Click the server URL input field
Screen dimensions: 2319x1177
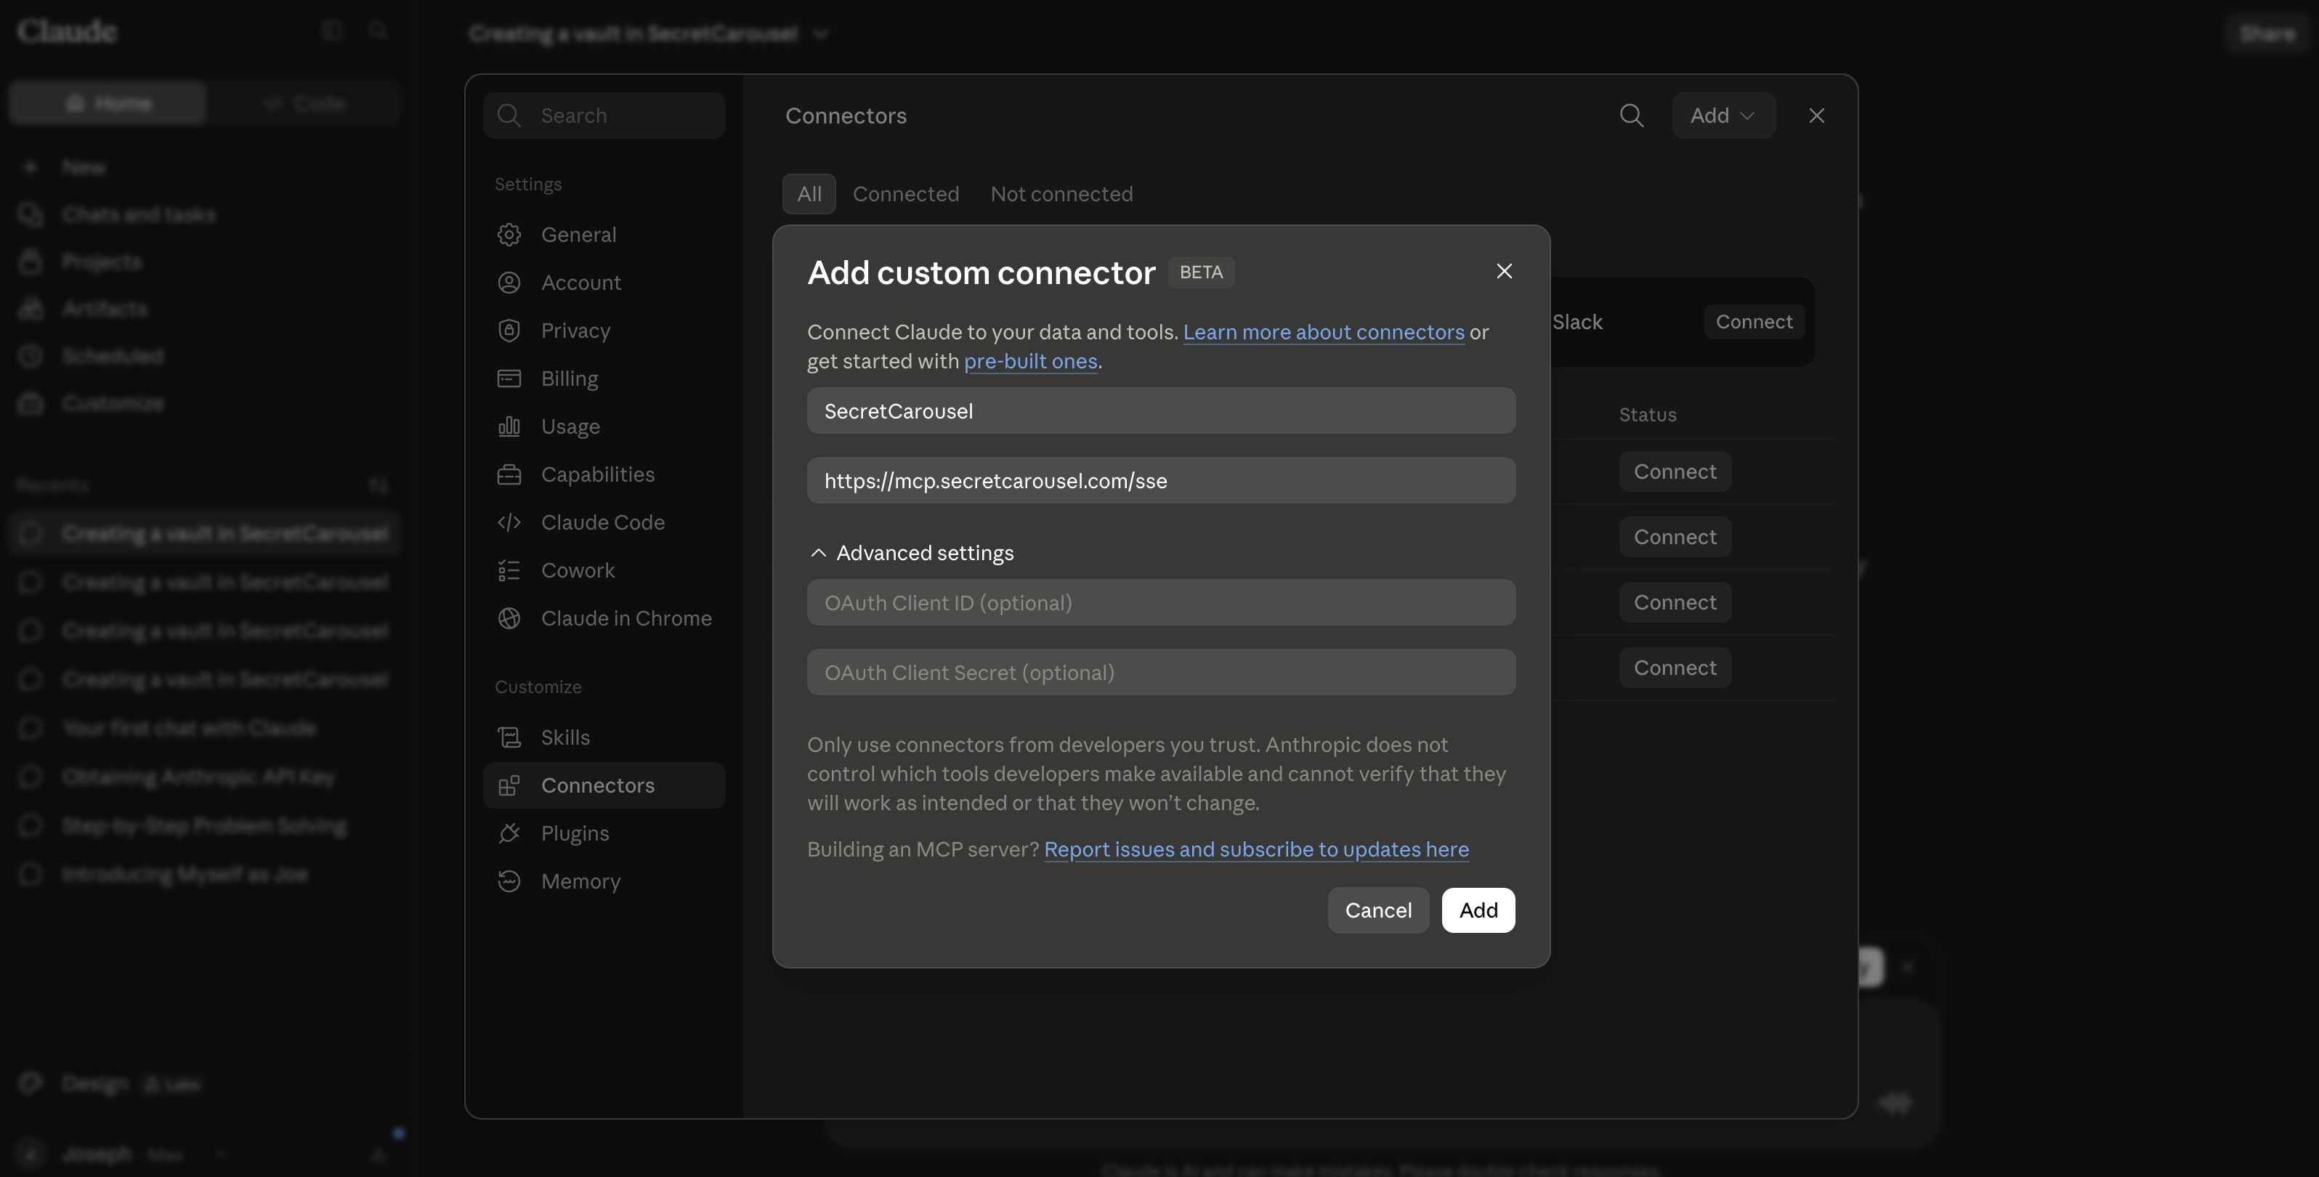tap(1160, 481)
